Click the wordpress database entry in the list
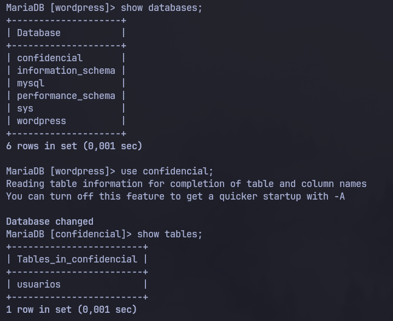393x321 pixels. point(42,121)
